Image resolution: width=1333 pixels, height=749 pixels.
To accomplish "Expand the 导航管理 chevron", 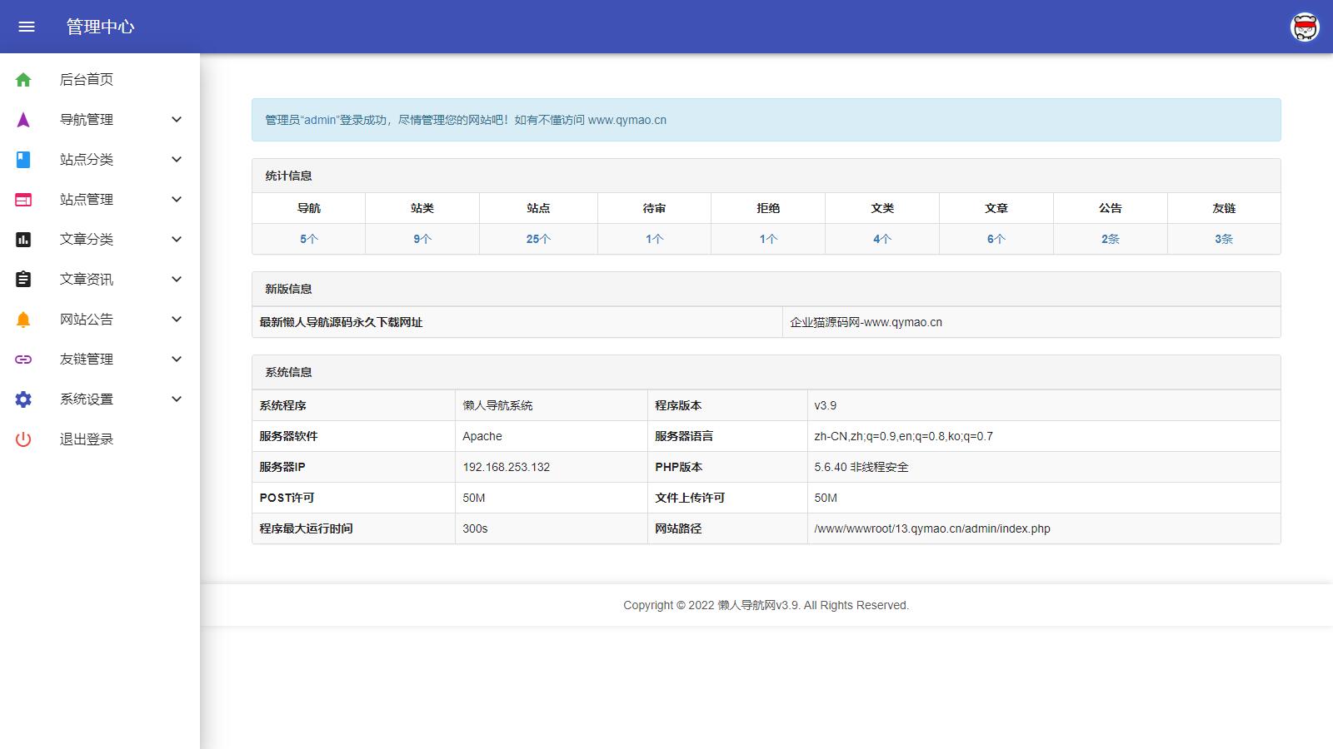I will point(177,120).
